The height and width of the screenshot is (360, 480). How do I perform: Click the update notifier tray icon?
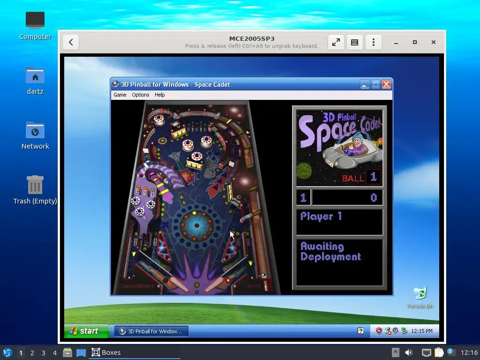450,352
